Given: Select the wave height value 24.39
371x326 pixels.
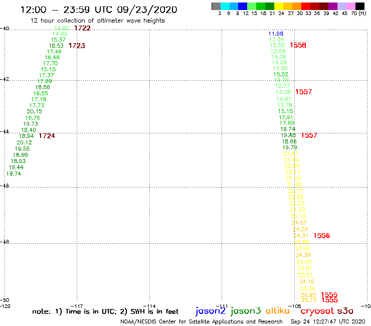Looking at the screenshot, I should [x=303, y=255].
